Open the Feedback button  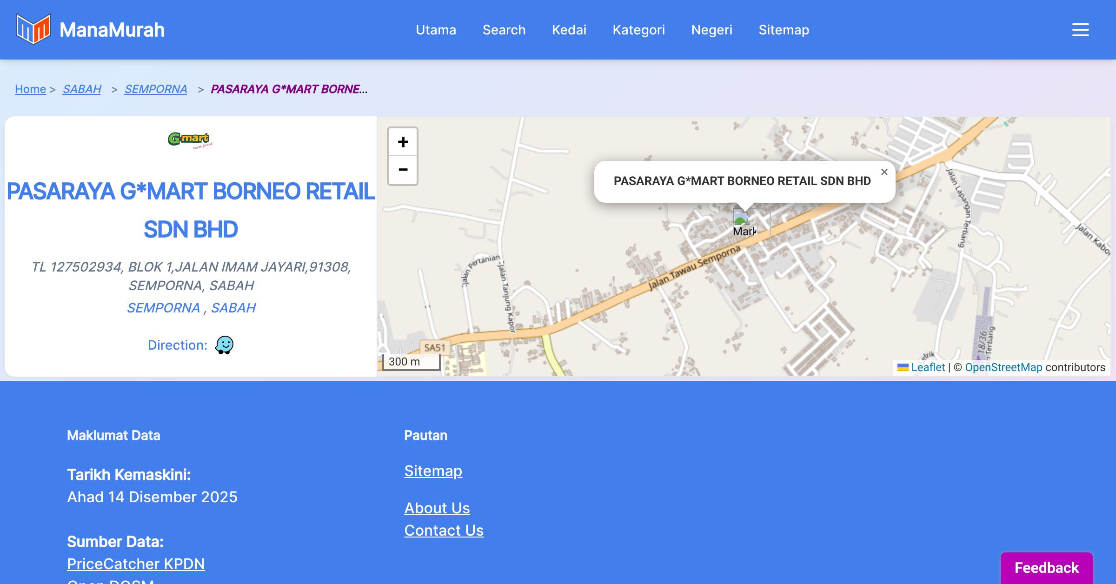coord(1046,567)
